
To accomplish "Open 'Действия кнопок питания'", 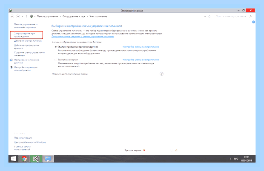I will click(28, 41).
